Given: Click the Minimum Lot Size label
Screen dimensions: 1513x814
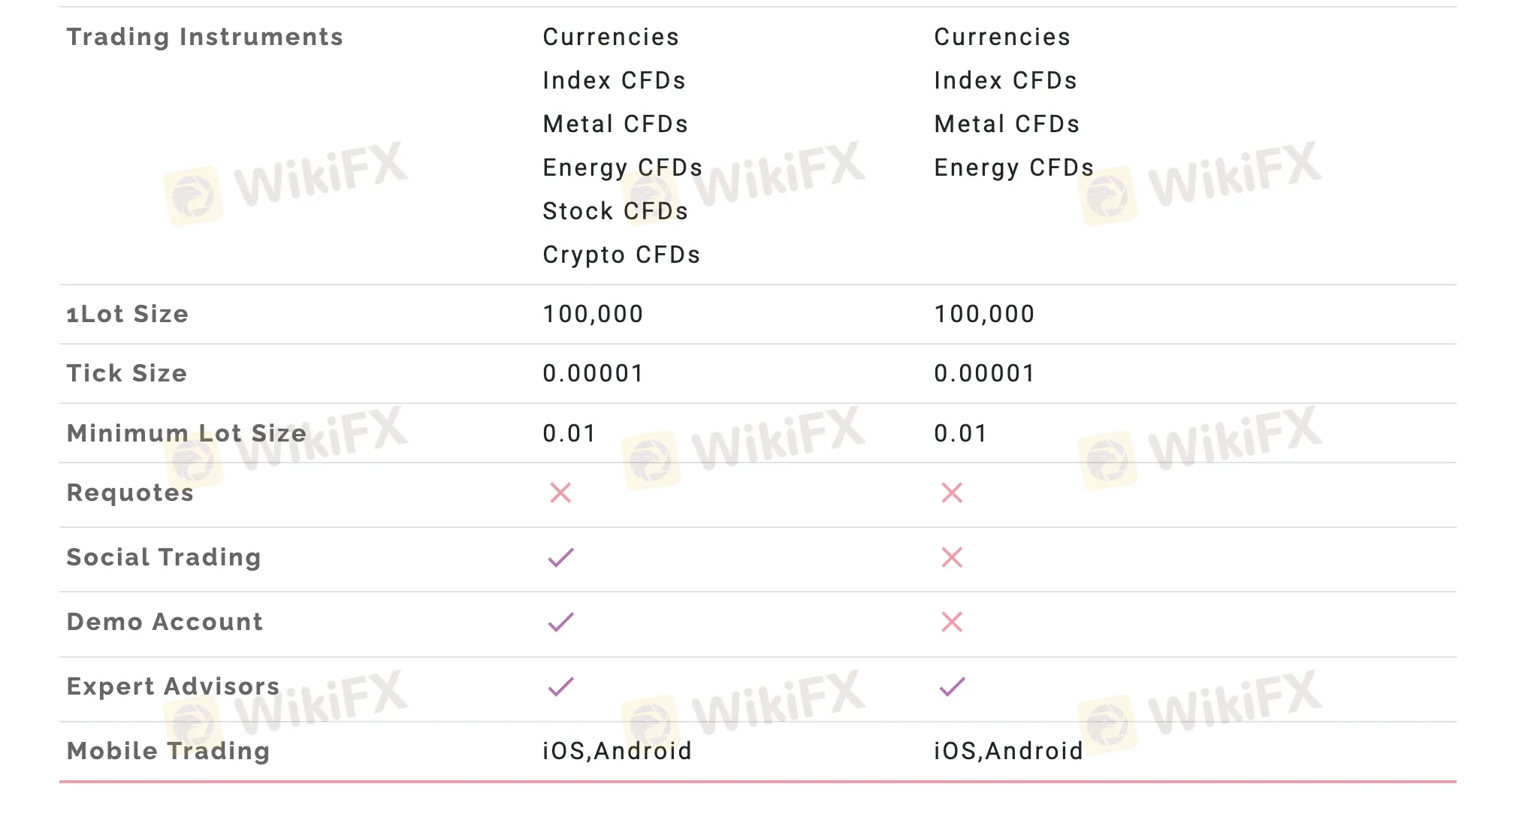Looking at the screenshot, I should pos(186,433).
